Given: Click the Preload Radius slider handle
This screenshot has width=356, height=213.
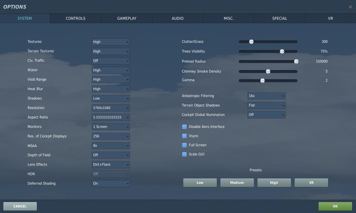Looking at the screenshot, I should click(x=296, y=61).
